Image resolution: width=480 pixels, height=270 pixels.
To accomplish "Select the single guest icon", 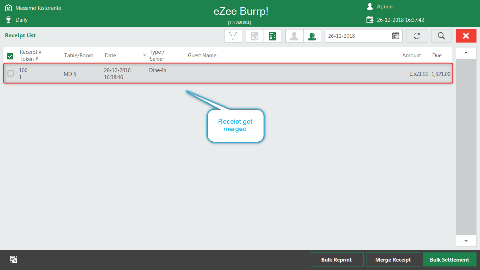I will point(294,36).
